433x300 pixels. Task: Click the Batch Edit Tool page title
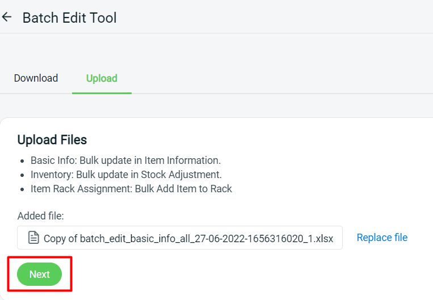coord(69,18)
